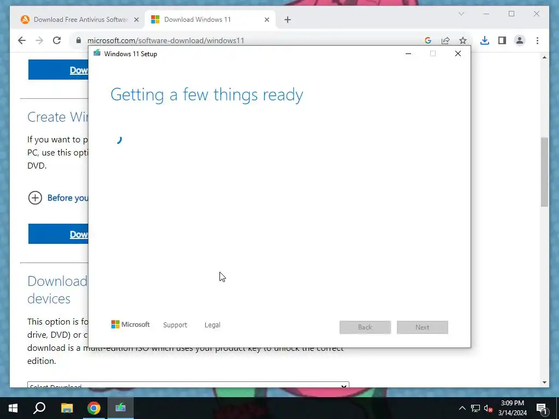Open the clock showing 3:09 PM
The image size is (559, 419).
(512, 408)
